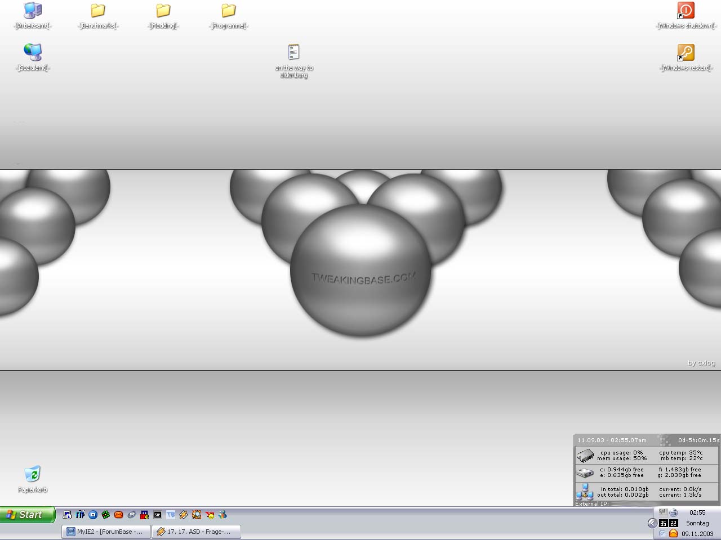Open the orange envelope tray icon
The width and height of the screenshot is (721, 540).
tap(673, 533)
